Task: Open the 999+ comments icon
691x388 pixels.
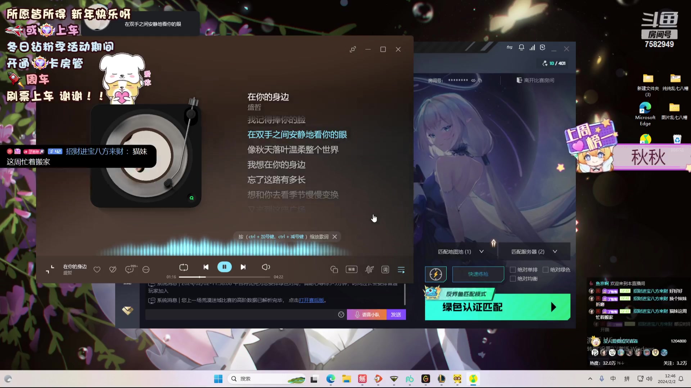Action: 130,269
